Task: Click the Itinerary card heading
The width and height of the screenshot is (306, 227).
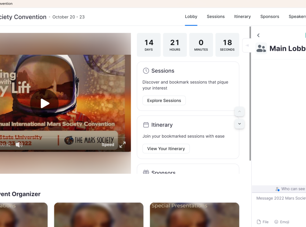Action: (x=162, y=125)
